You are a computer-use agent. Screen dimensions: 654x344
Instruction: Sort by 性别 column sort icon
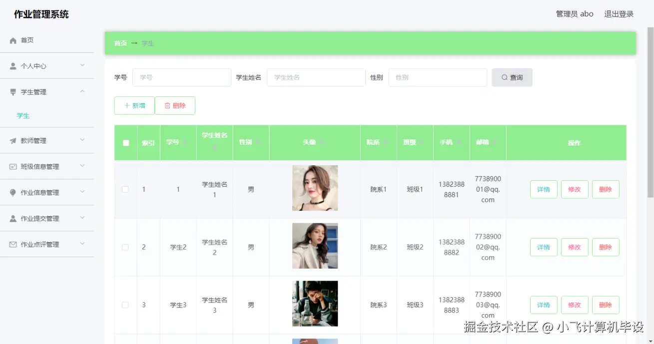258,143
